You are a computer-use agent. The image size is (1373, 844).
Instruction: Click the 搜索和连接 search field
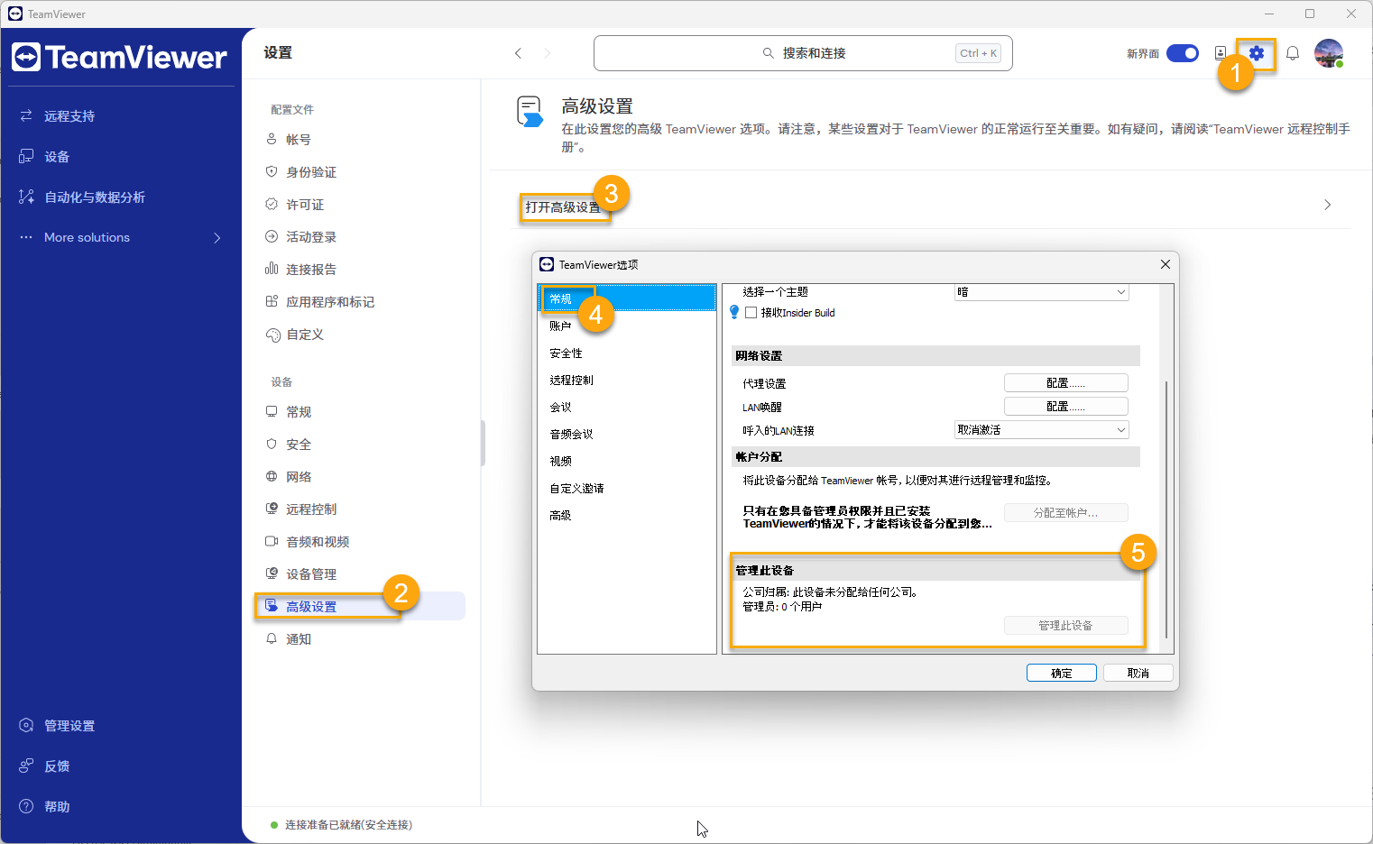point(803,53)
